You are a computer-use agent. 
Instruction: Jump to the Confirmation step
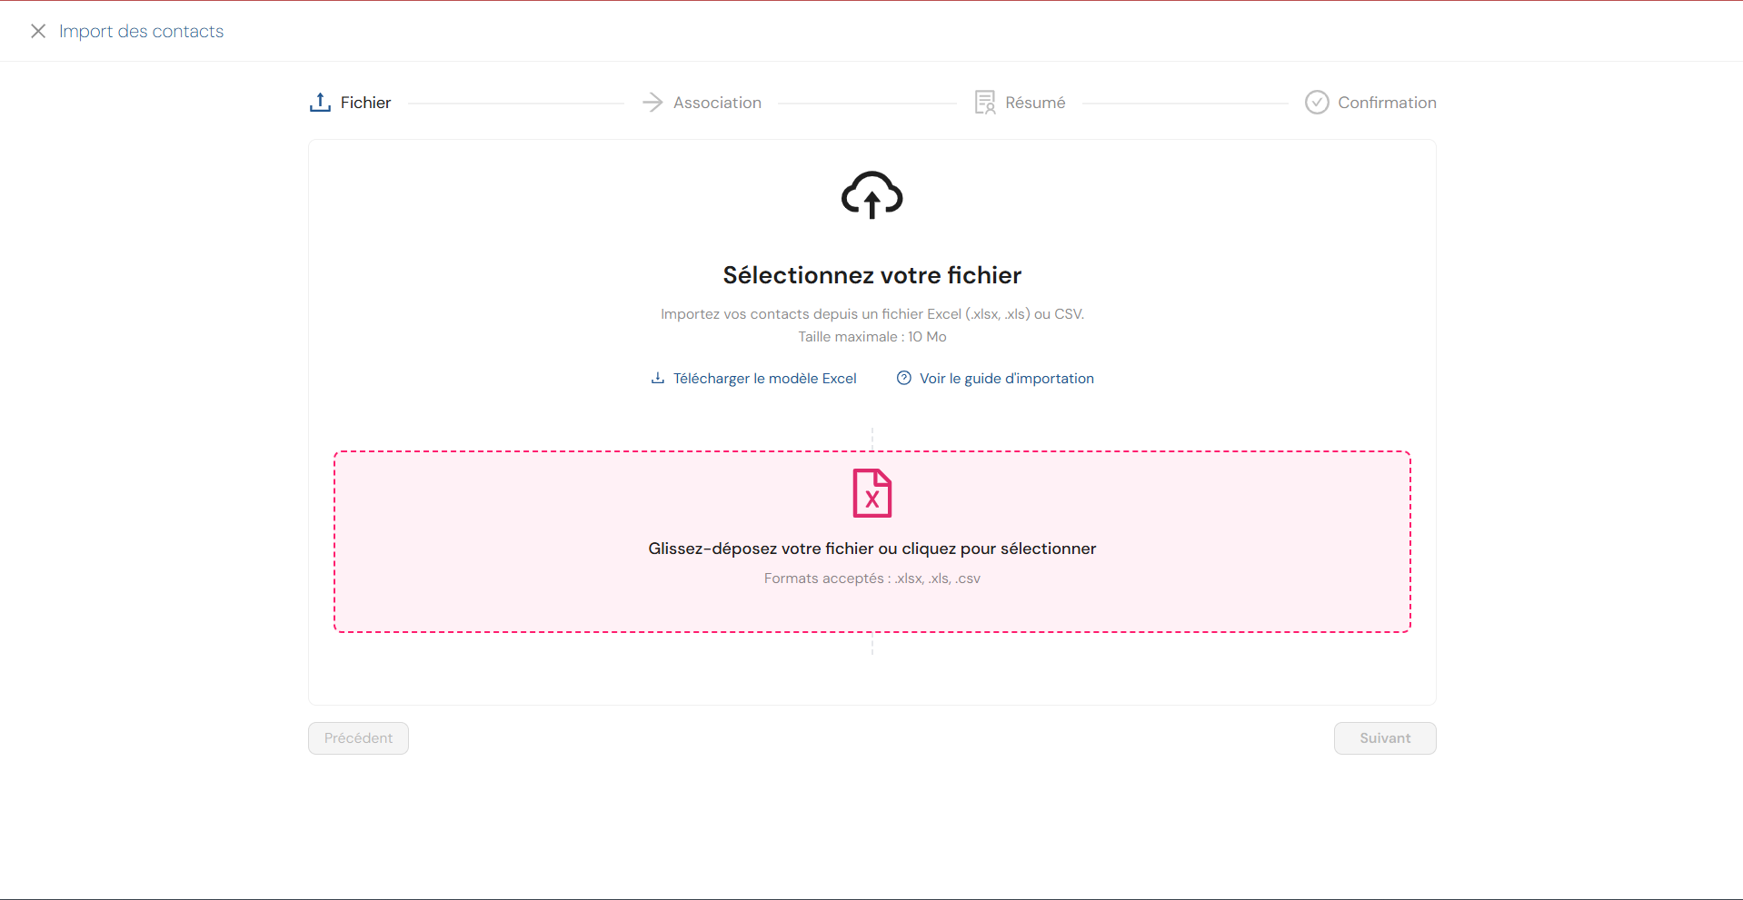click(x=1387, y=103)
